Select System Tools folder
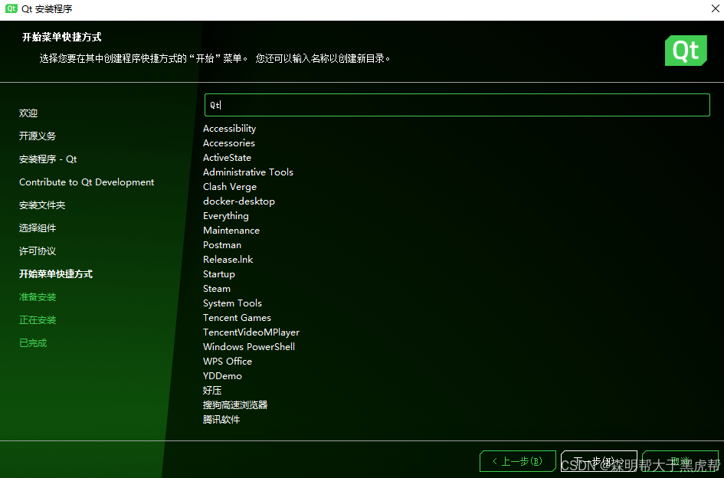This screenshot has height=478, width=724. click(x=232, y=303)
